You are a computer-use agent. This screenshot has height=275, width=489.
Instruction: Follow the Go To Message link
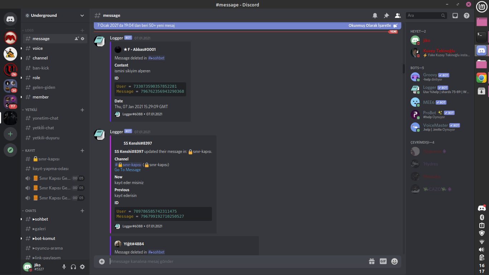pyautogui.click(x=127, y=170)
